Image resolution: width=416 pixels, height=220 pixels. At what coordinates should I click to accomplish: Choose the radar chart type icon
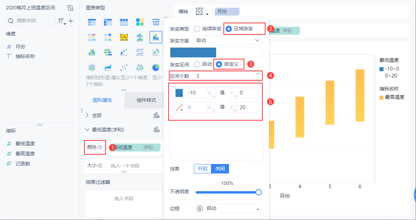click(x=92, y=68)
